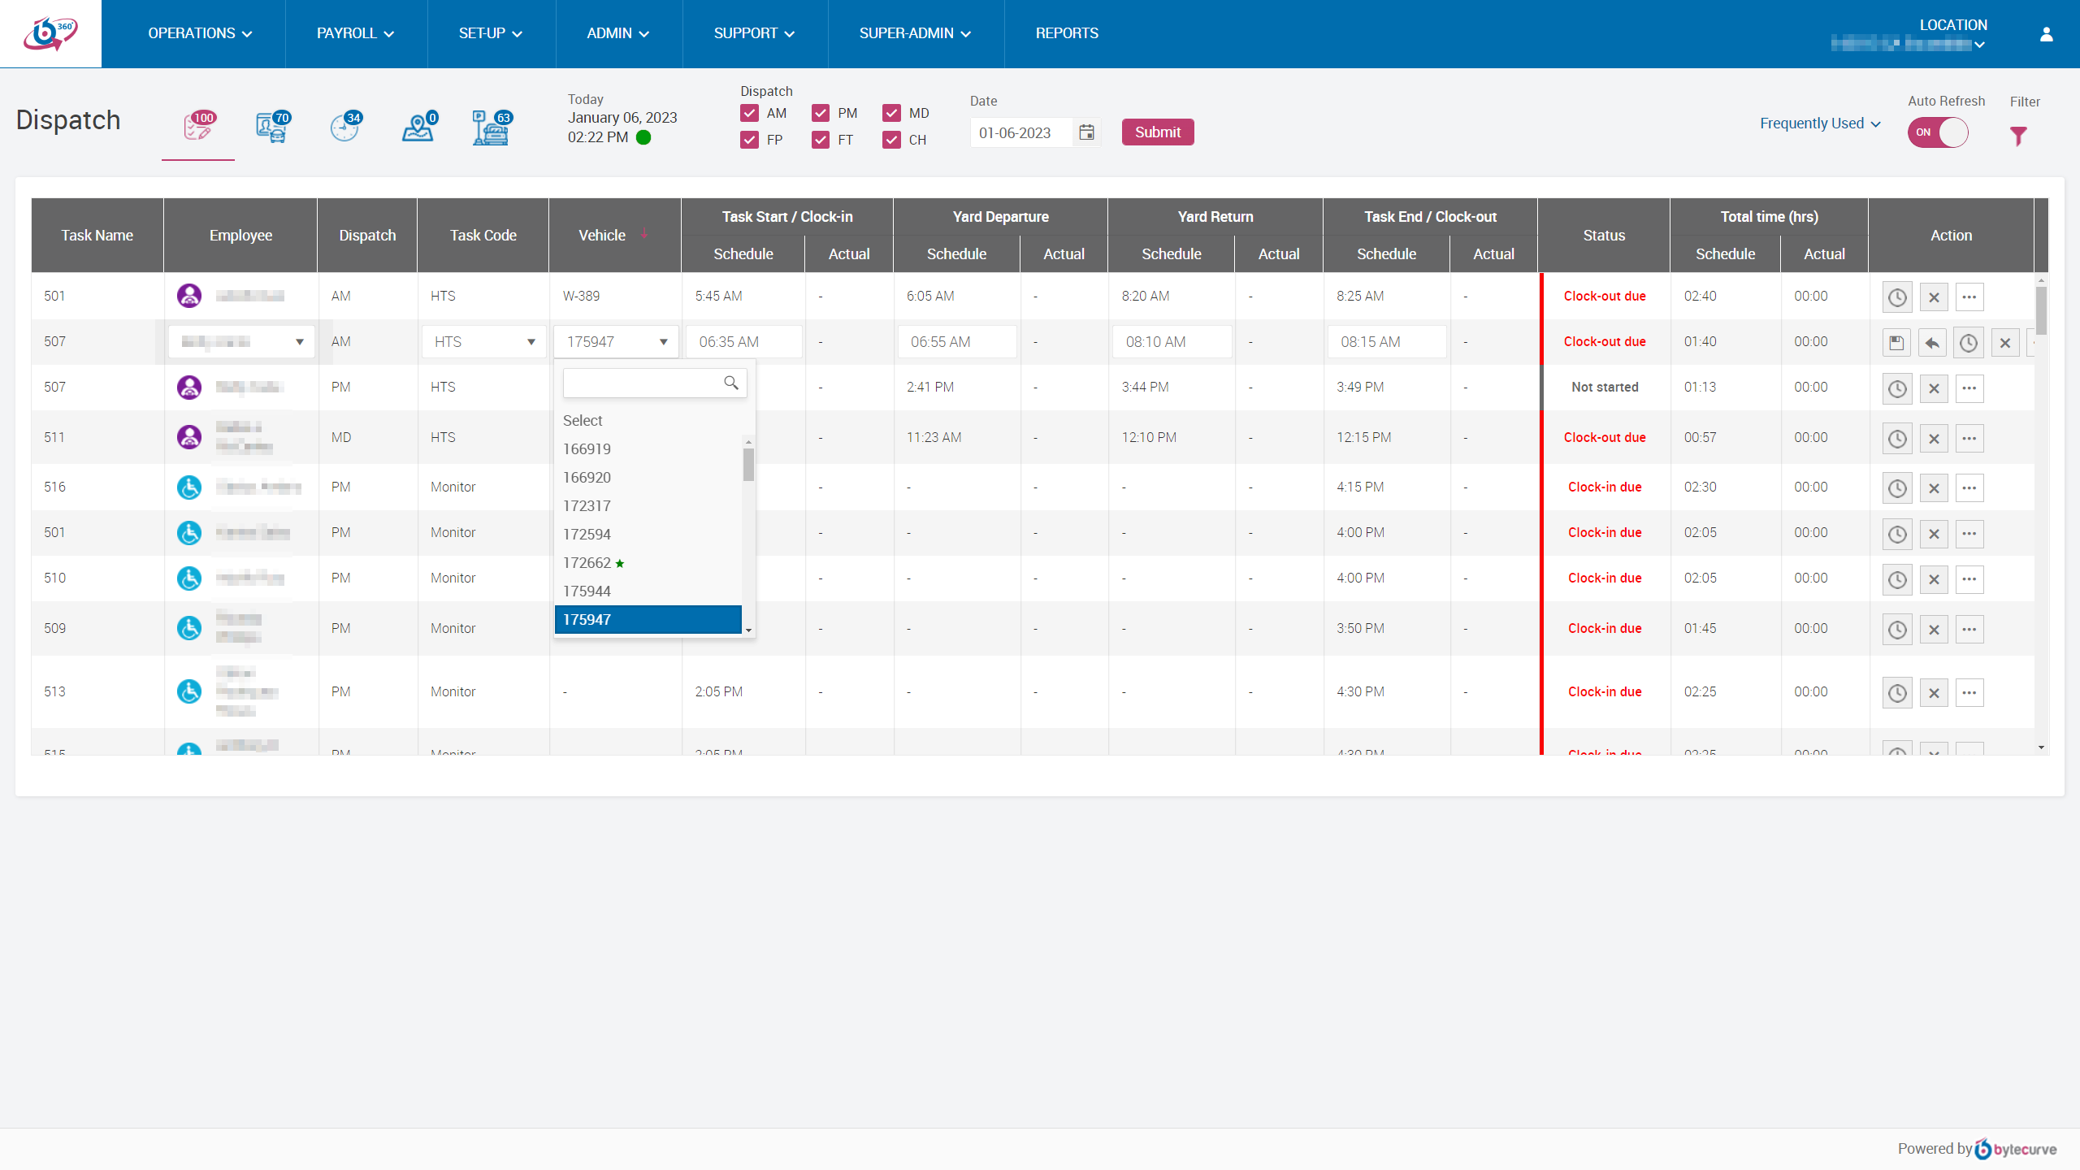This screenshot has height=1170, width=2080.
Task: Open the HTS task code dropdown
Action: click(483, 342)
